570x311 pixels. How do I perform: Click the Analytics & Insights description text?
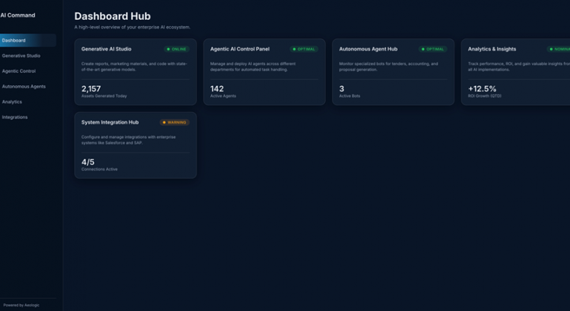[519, 67]
